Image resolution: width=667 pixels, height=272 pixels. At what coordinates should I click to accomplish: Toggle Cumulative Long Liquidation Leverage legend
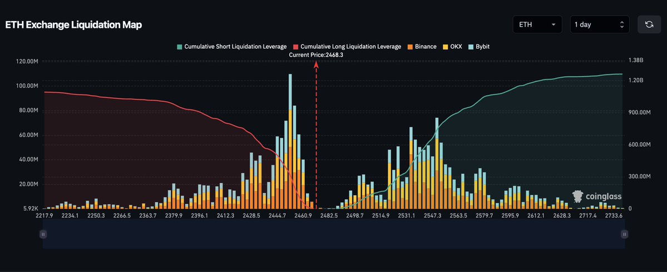click(347, 46)
